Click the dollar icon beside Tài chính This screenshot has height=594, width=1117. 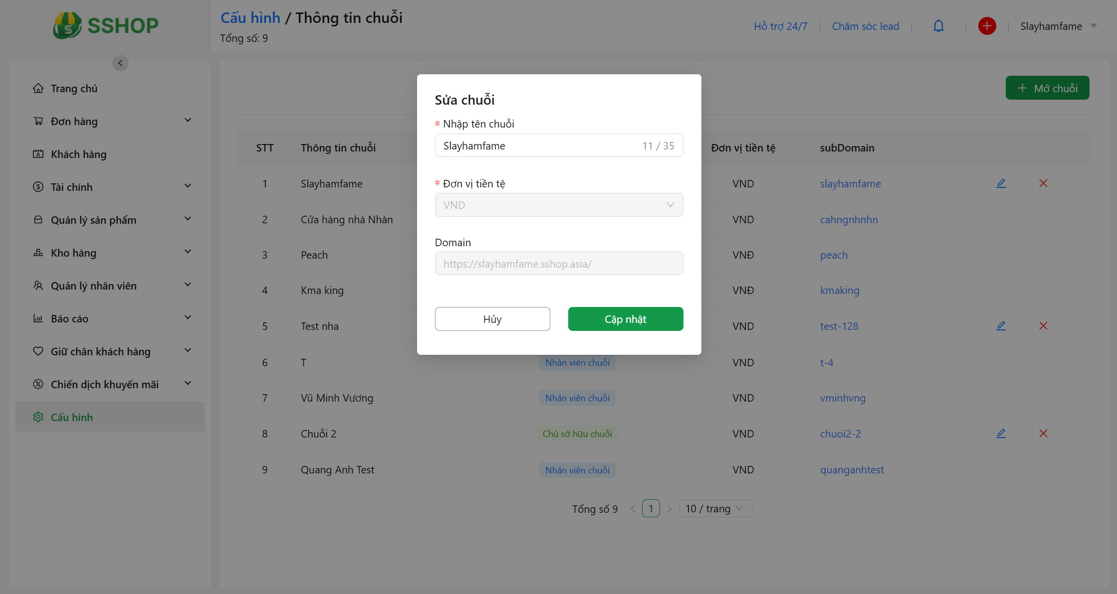(x=38, y=187)
